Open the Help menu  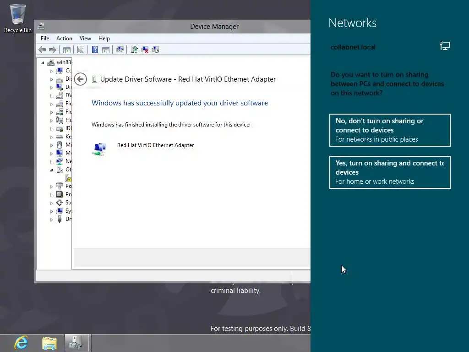(104, 38)
